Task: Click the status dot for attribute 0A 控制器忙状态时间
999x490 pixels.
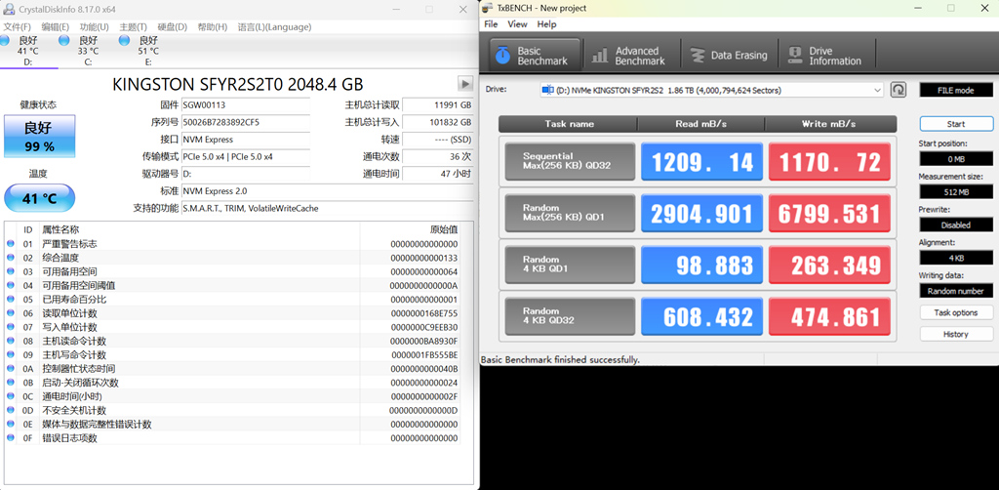Action: [x=10, y=368]
